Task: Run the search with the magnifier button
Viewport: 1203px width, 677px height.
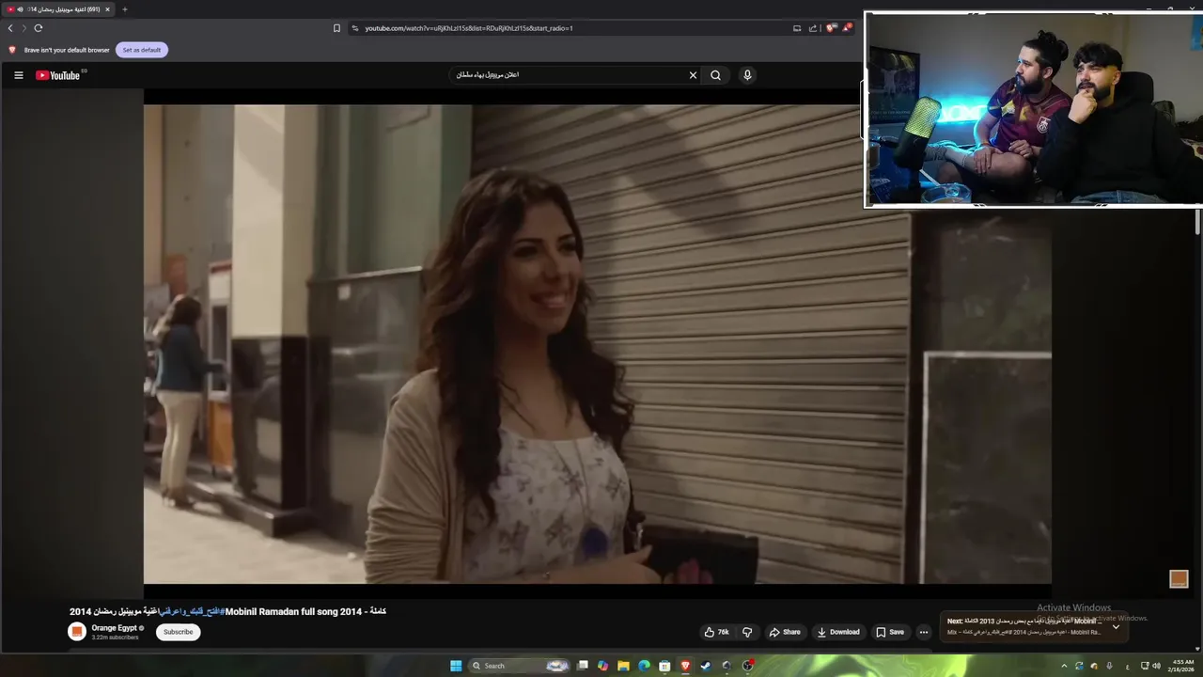Action: click(715, 75)
